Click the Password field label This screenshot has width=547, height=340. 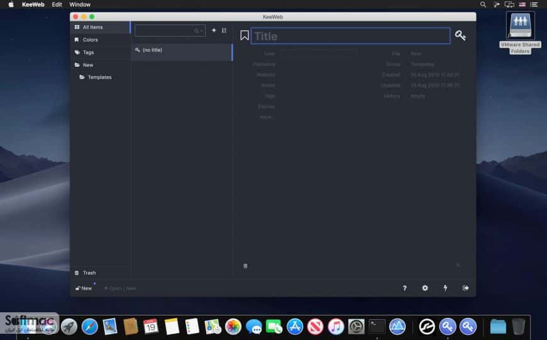click(x=264, y=64)
